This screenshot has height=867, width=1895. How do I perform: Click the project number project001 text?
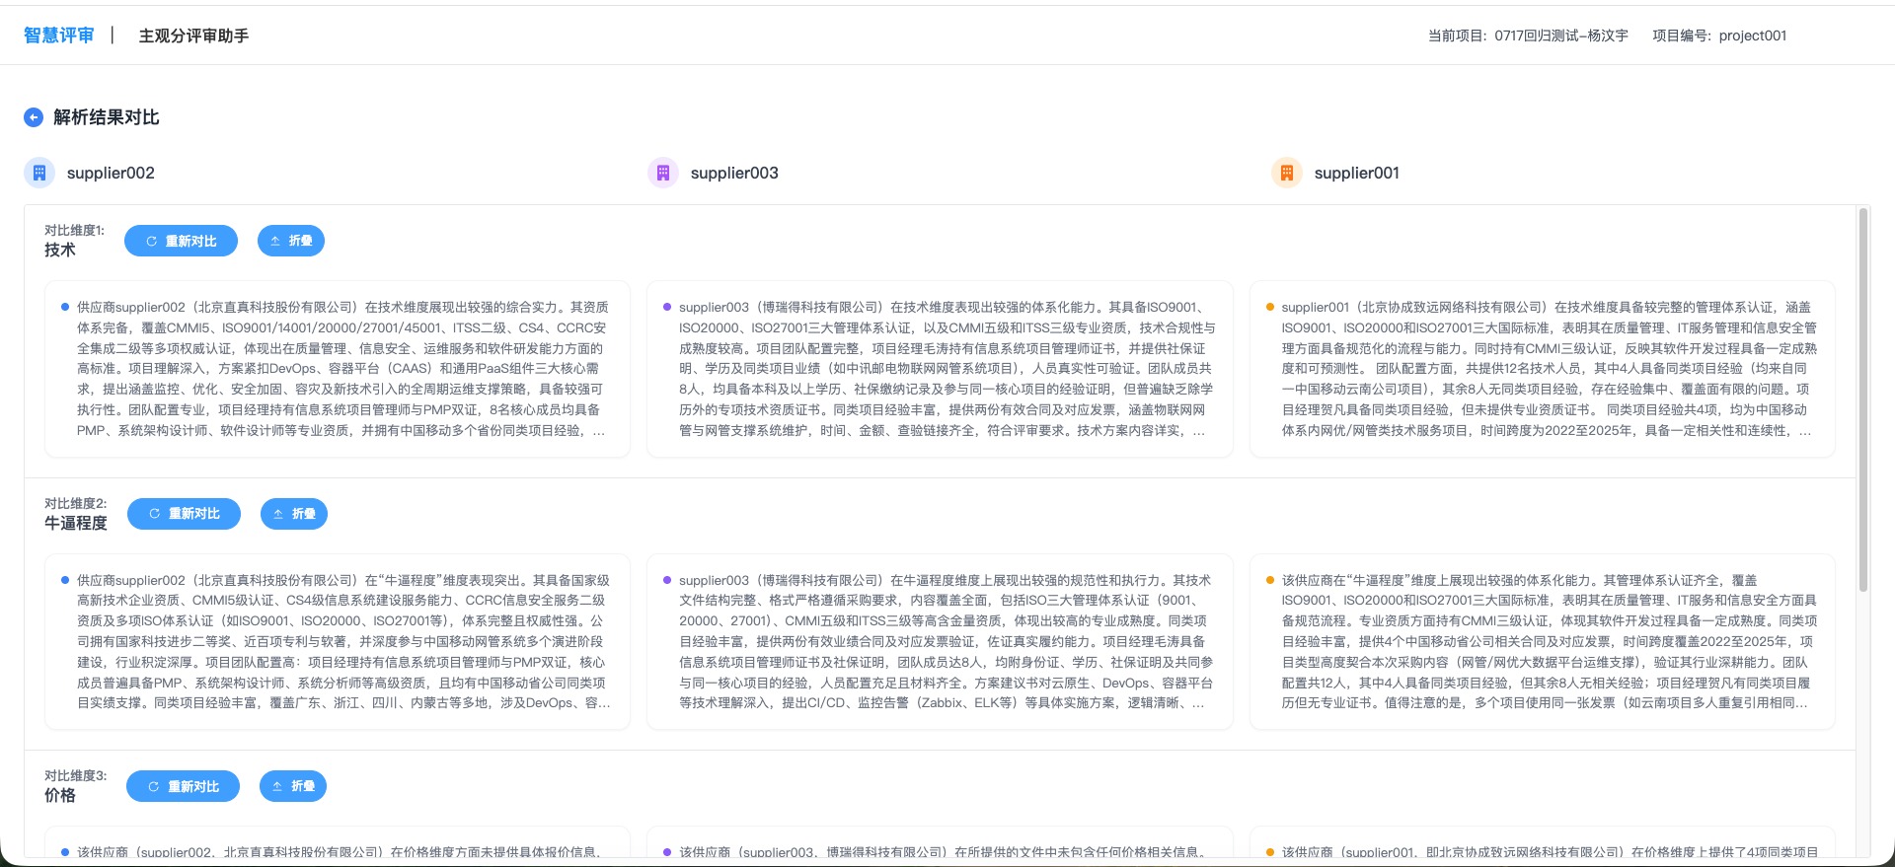tap(1719, 36)
